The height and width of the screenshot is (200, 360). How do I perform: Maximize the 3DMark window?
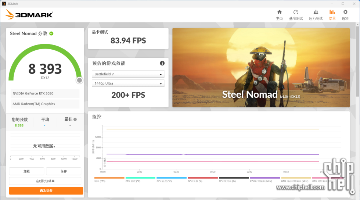pyautogui.click(x=343, y=4)
